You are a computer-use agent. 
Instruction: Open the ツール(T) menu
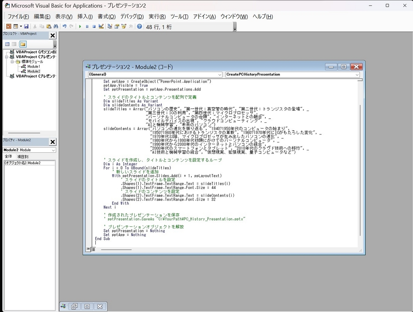coord(179,17)
